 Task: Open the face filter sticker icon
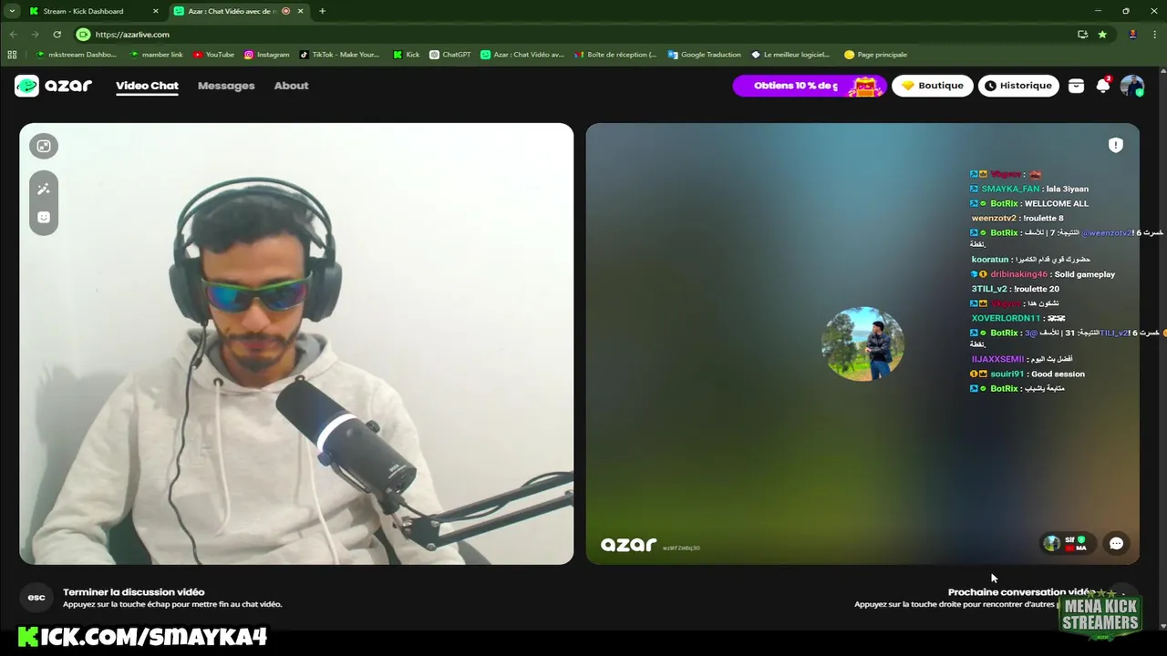click(43, 218)
